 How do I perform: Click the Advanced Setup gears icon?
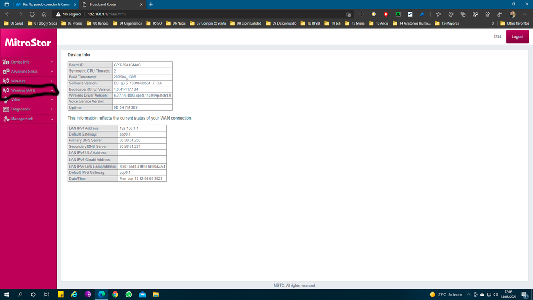pyautogui.click(x=6, y=72)
